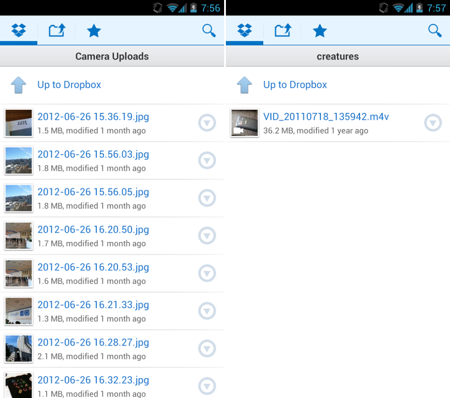Viewport: 450px width, 398px height.
Task: Open quick actions for 2012-06-26 16.28.27.jpg
Action: [207, 349]
